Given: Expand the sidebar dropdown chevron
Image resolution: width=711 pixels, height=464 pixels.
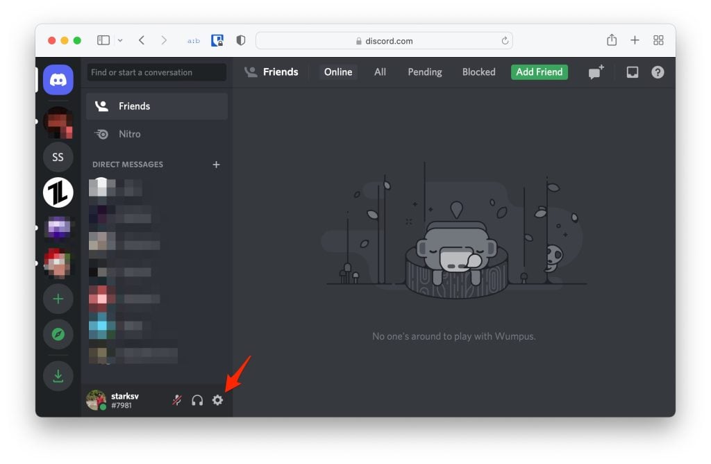Looking at the screenshot, I should click(x=120, y=40).
